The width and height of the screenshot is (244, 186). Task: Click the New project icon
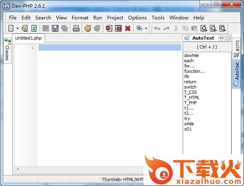pos(88,28)
